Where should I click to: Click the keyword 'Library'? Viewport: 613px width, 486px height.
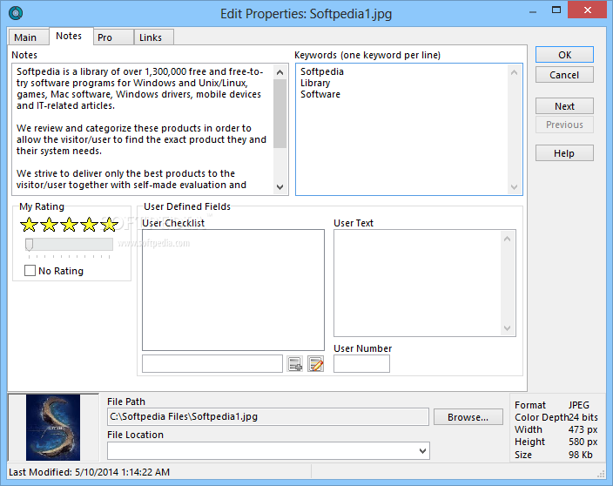coord(315,83)
